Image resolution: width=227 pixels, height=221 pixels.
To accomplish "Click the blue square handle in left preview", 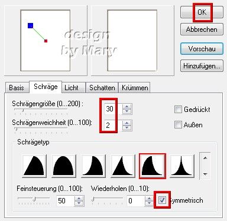I will point(30,25).
